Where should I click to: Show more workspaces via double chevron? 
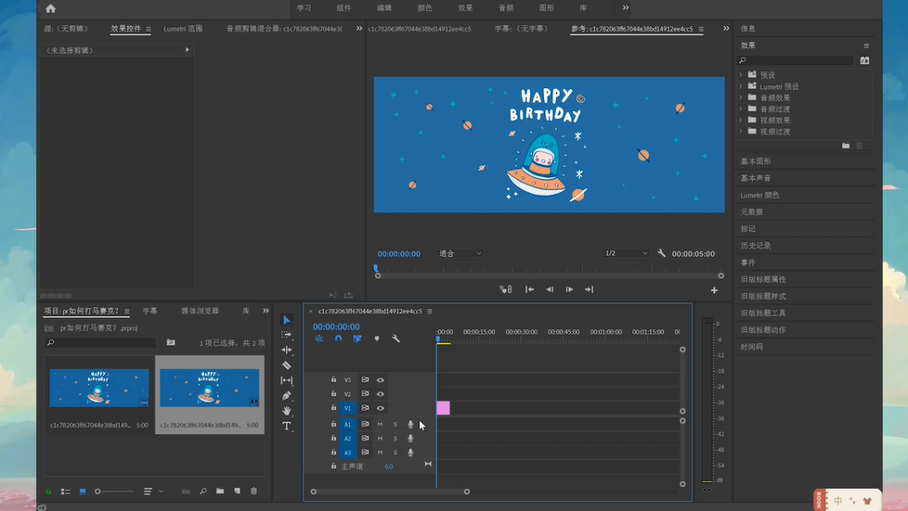coord(626,7)
